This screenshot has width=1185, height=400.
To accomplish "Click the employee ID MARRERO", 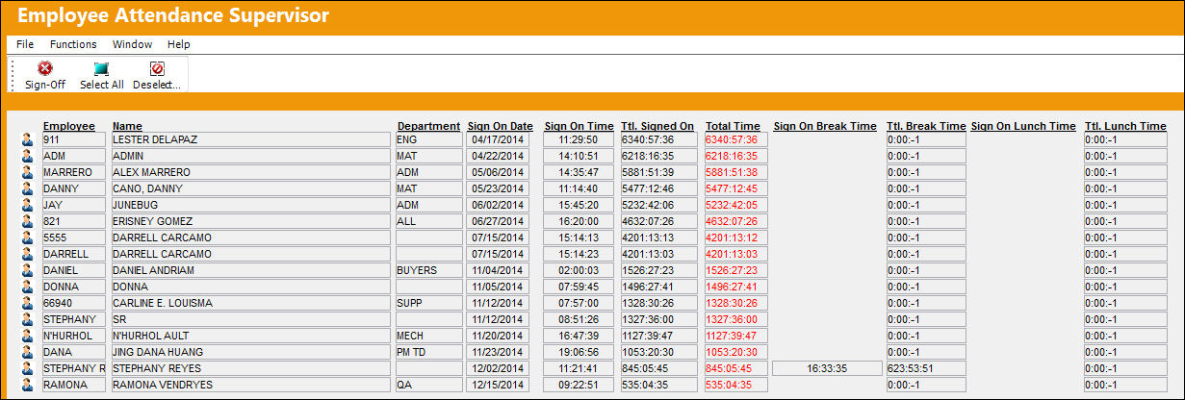I will click(73, 172).
